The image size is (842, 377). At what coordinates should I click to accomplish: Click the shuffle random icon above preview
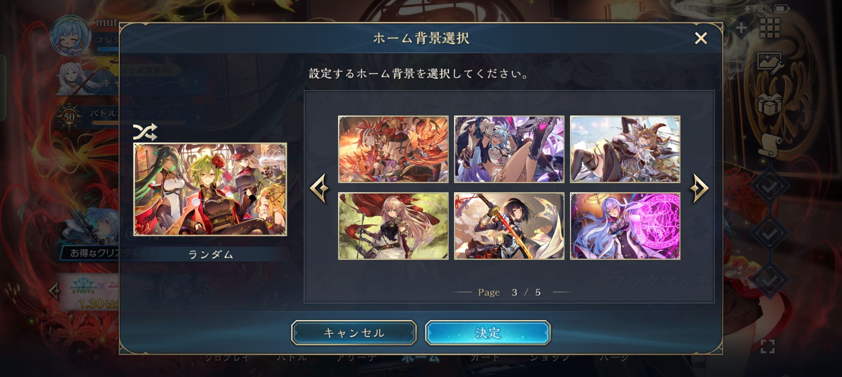(145, 132)
